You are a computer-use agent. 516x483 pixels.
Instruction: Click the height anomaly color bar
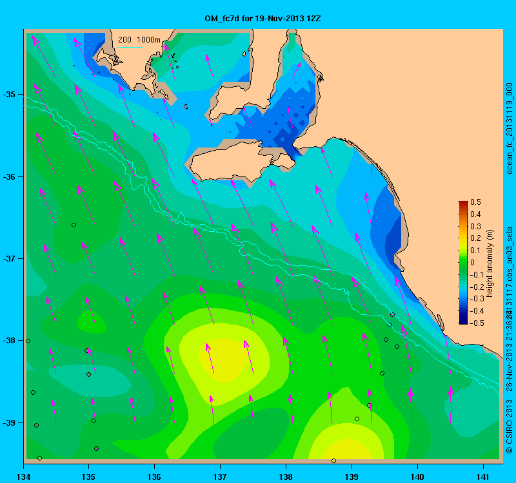pos(463,263)
